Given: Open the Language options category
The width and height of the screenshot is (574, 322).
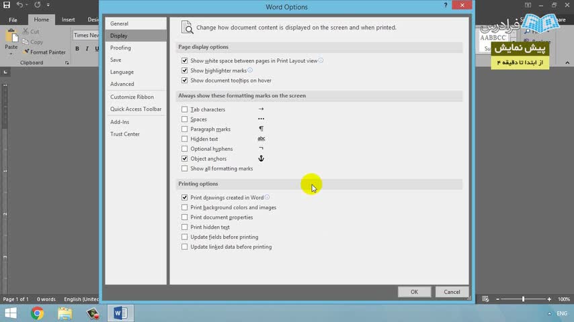Looking at the screenshot, I should pos(136,72).
